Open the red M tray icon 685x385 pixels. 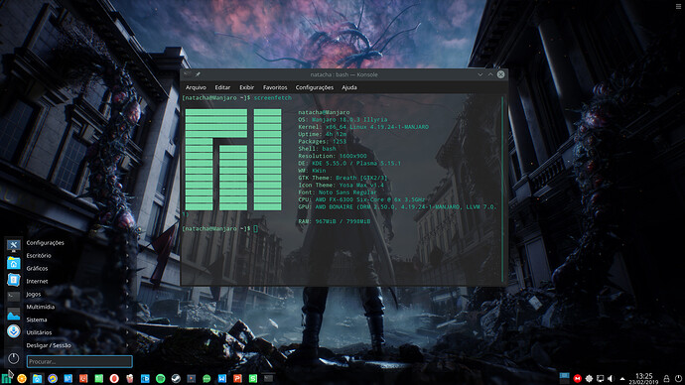click(x=577, y=379)
